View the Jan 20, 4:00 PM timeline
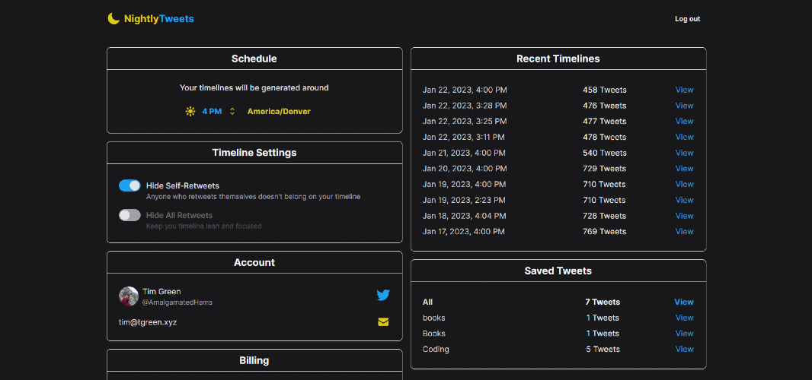 tap(684, 169)
